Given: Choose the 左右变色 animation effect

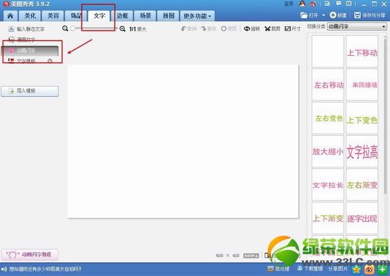Looking at the screenshot, I should [328, 118].
